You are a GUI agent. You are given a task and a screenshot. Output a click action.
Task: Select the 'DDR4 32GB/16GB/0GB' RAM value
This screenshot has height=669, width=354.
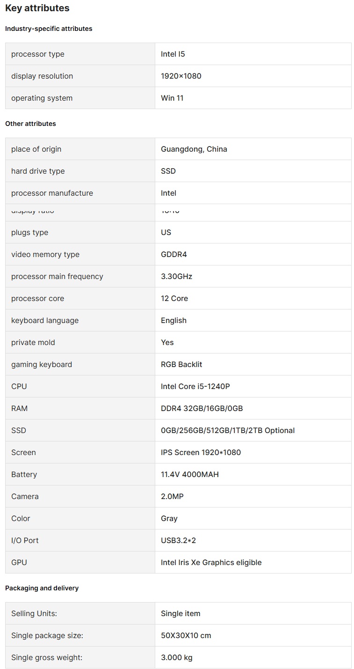[202, 408]
